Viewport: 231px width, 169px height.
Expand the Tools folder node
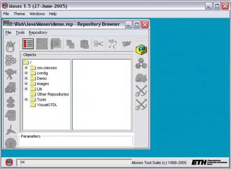[26, 100]
